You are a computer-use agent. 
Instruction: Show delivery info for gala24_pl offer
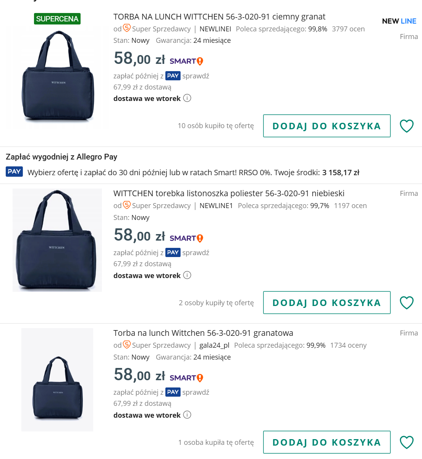pos(187,415)
